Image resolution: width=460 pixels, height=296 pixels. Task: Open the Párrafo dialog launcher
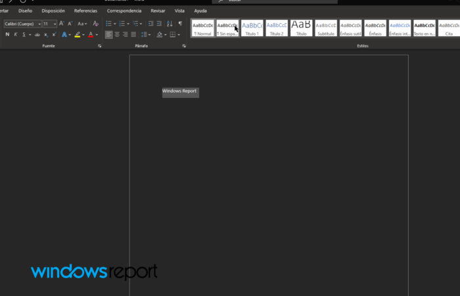184,46
